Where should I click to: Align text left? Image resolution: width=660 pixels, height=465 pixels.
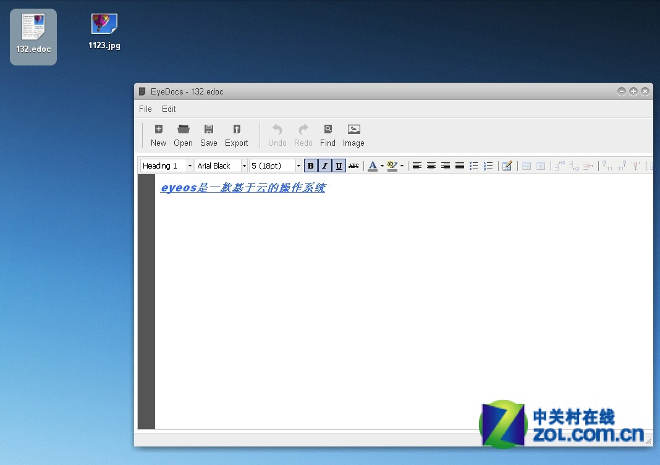(417, 165)
